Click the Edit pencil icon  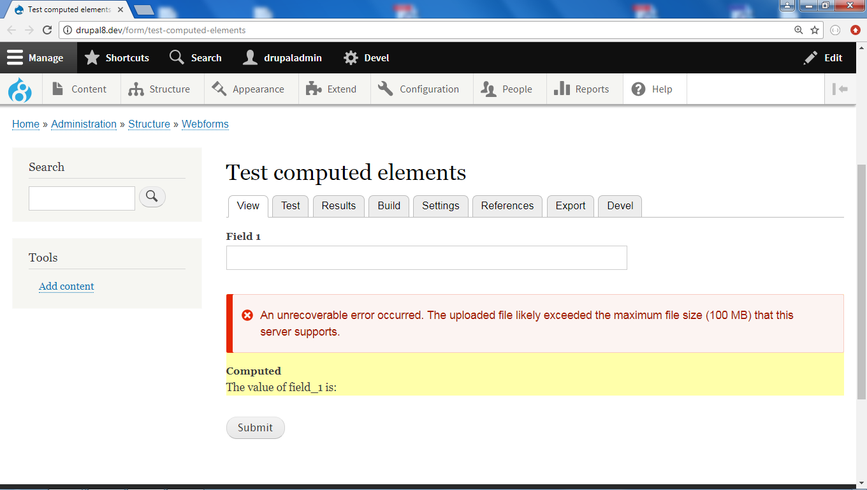[810, 57]
